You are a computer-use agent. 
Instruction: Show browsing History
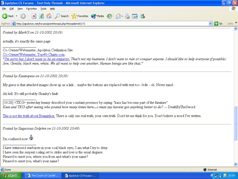point(109,16)
